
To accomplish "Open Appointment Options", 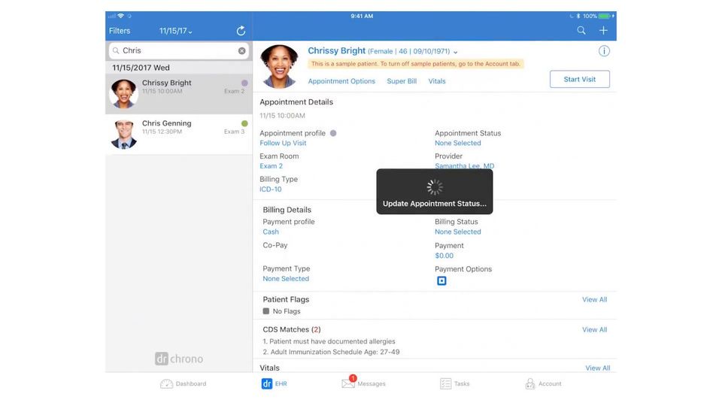I will click(341, 81).
